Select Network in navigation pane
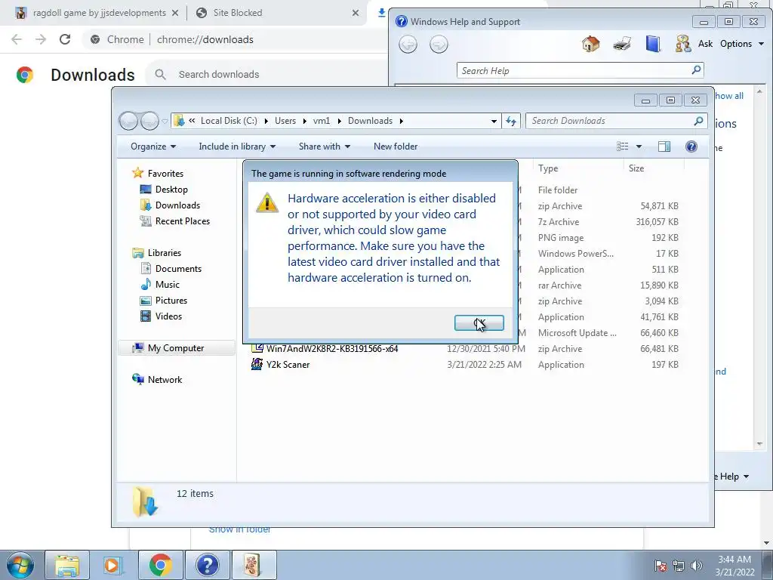This screenshot has height=580, width=773. coord(165,380)
